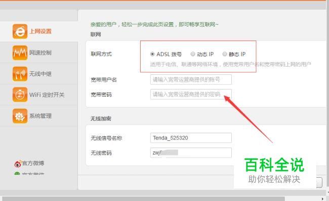The height and width of the screenshot is (201, 329).
Task: Click the 无线密码 wireless password field
Action: (191, 153)
